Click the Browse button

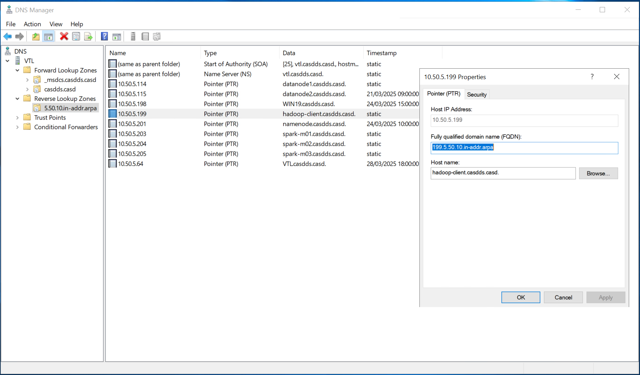pyautogui.click(x=598, y=173)
